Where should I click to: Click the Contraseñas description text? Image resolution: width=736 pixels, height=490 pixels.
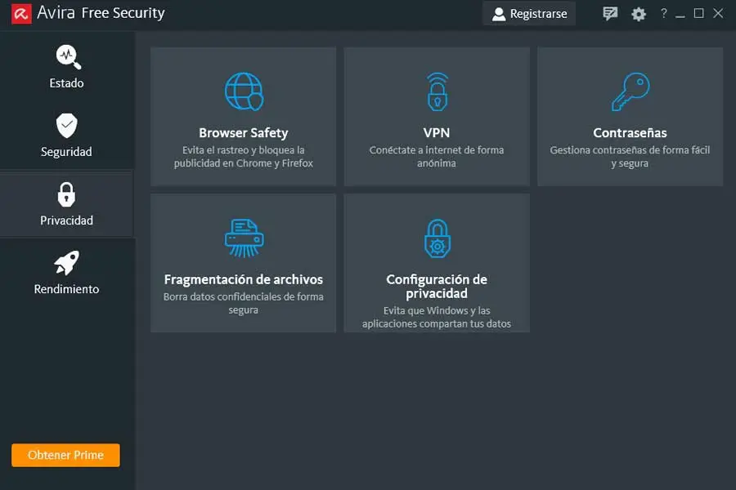630,157
